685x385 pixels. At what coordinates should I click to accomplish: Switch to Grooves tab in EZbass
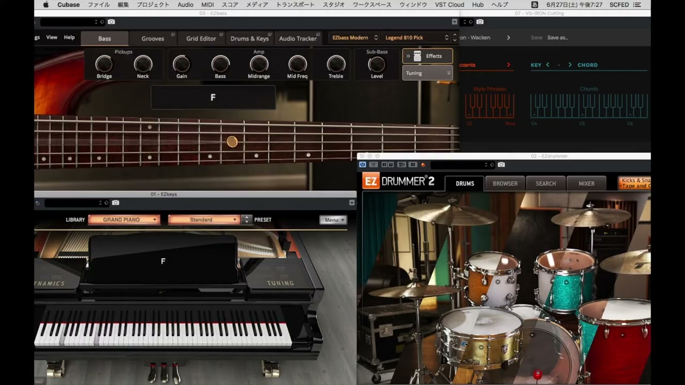point(153,38)
